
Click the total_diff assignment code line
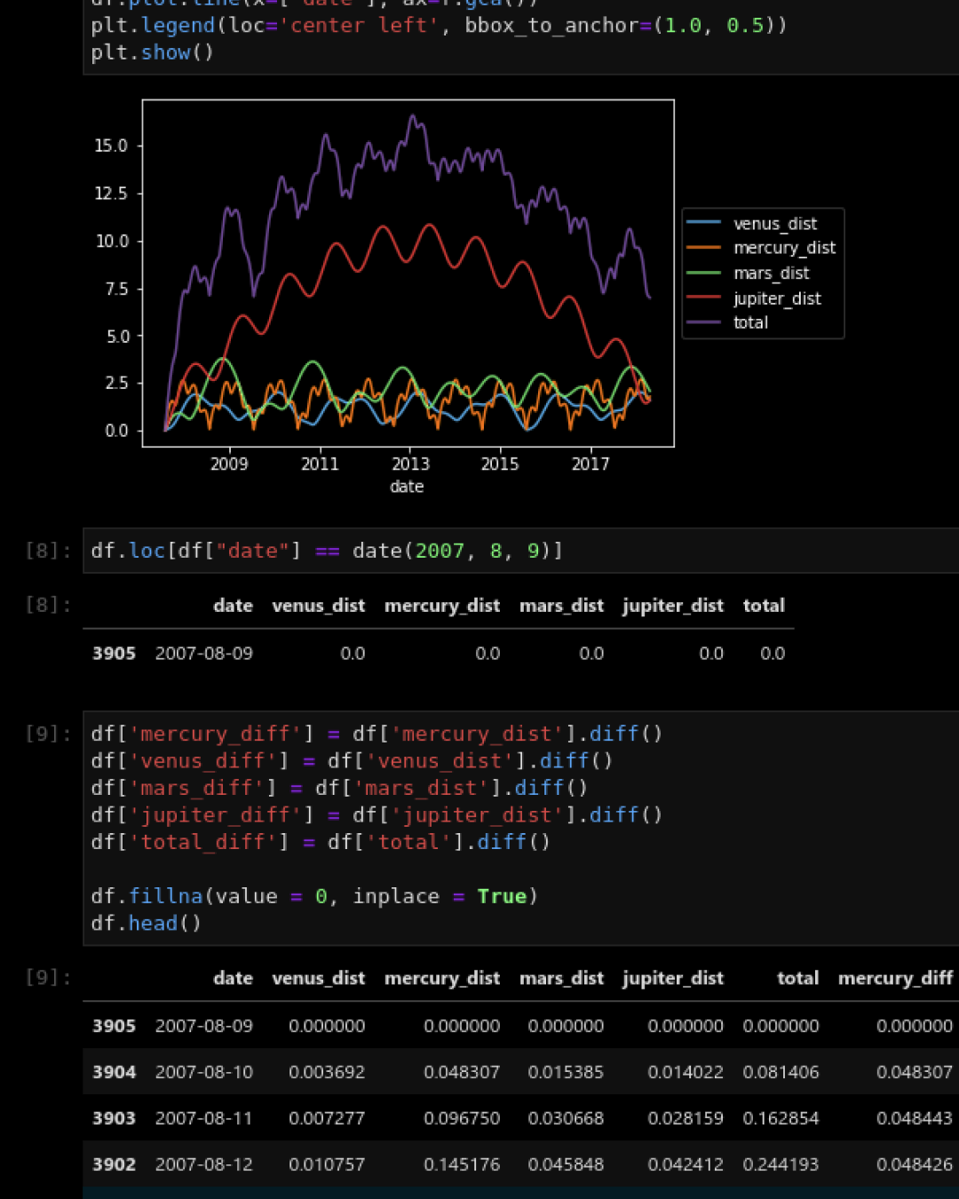[320, 842]
